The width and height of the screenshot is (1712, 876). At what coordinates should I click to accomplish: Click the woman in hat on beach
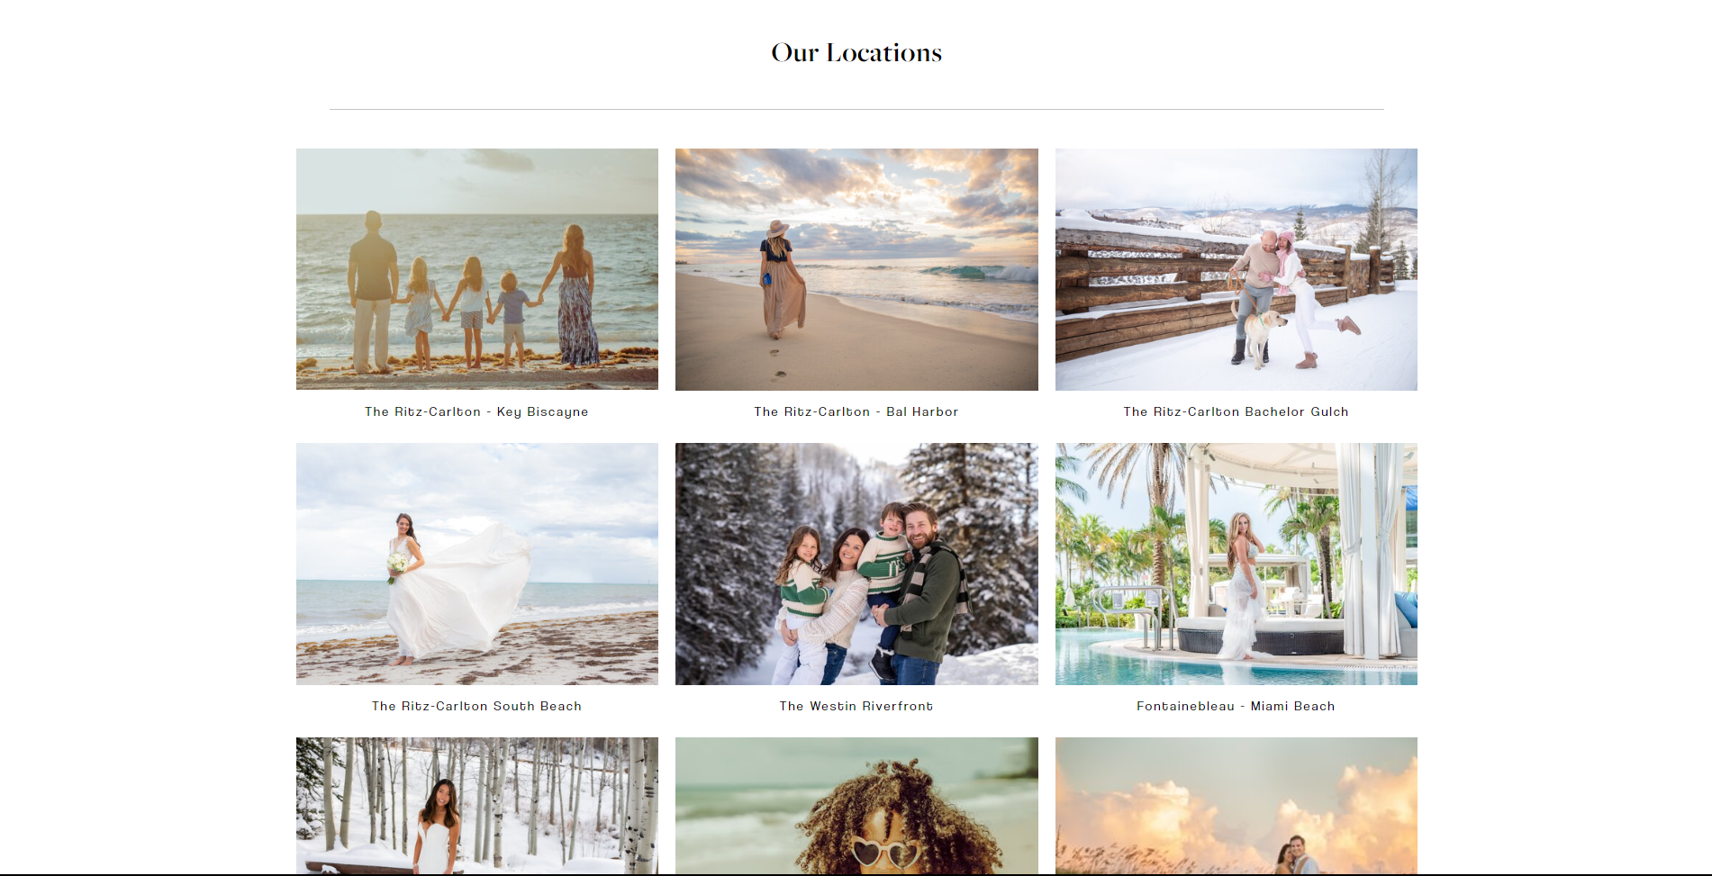click(x=781, y=279)
